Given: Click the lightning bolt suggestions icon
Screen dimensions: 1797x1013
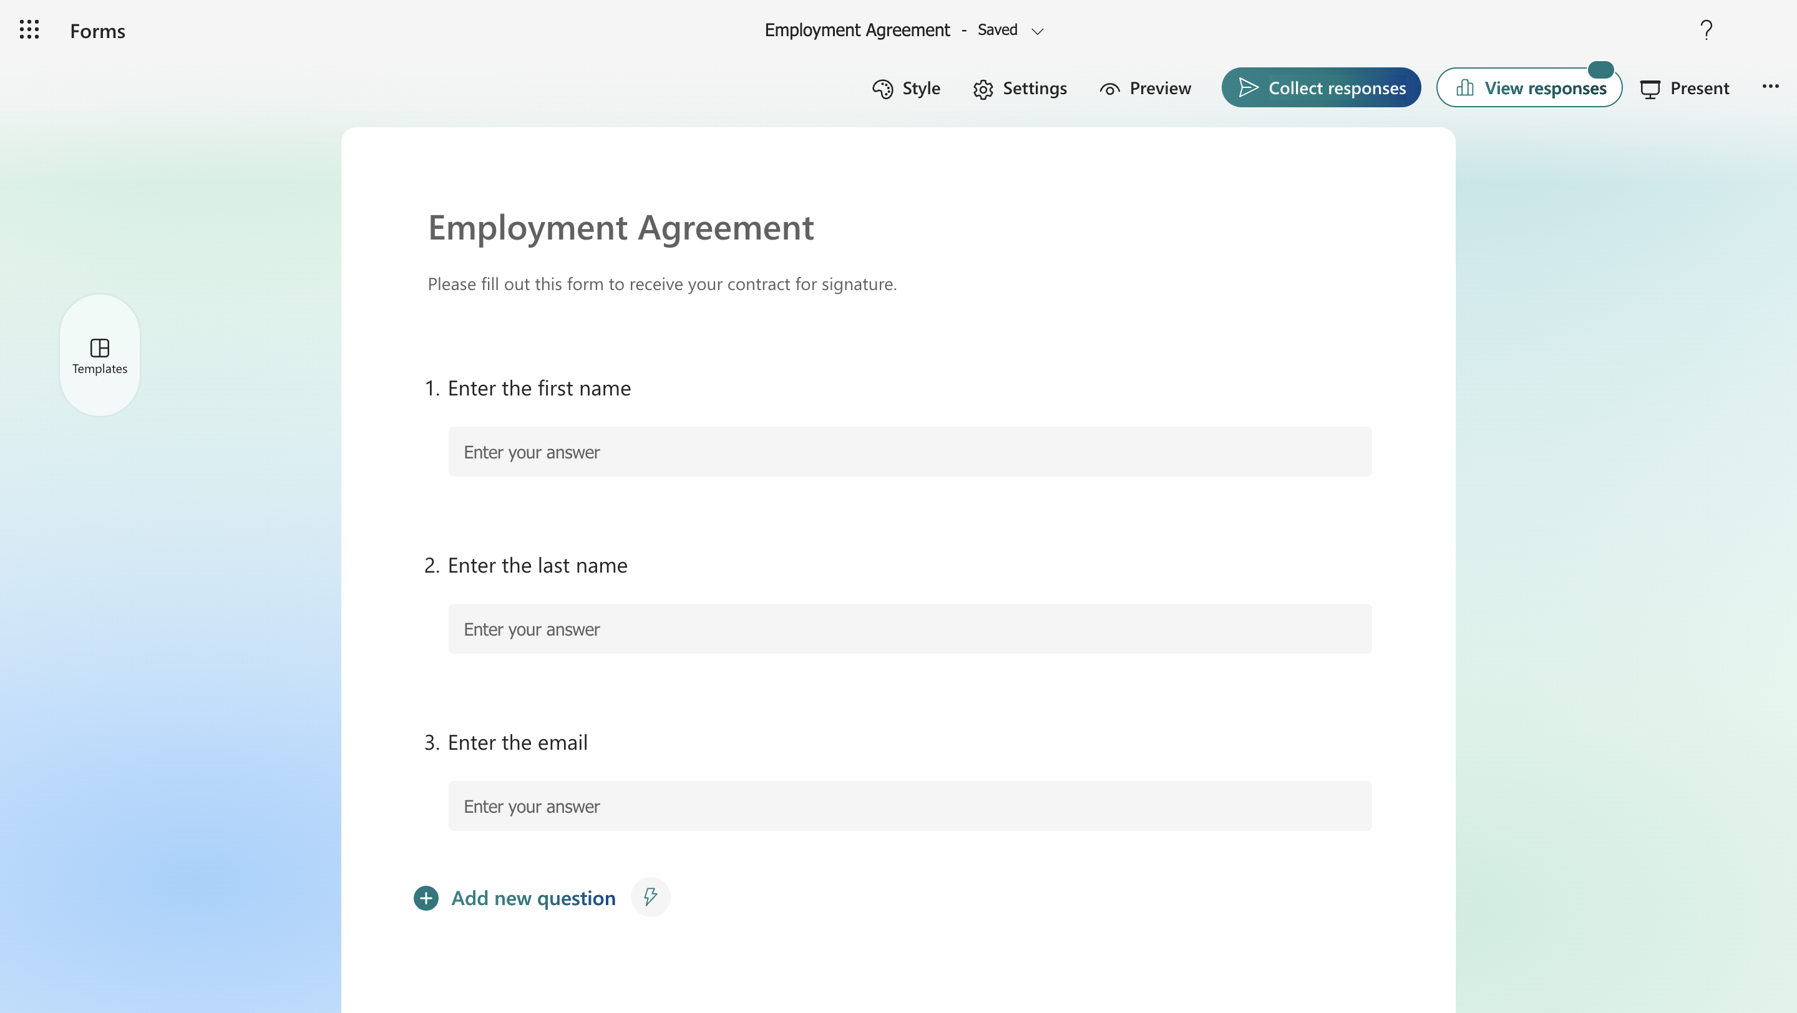Looking at the screenshot, I should (x=650, y=897).
